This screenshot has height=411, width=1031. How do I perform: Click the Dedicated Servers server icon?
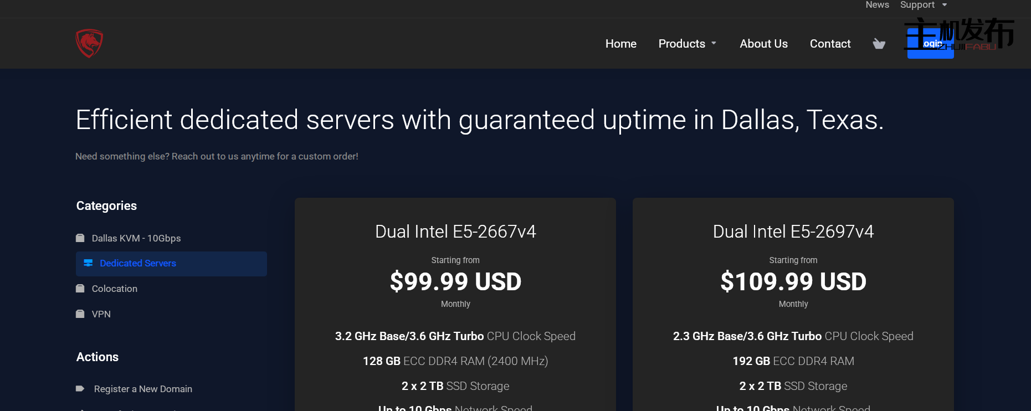click(88, 263)
